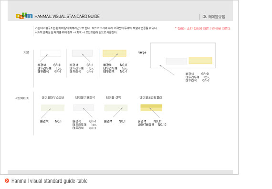
Task: Click the large white bordered table box
Action: point(183,55)
